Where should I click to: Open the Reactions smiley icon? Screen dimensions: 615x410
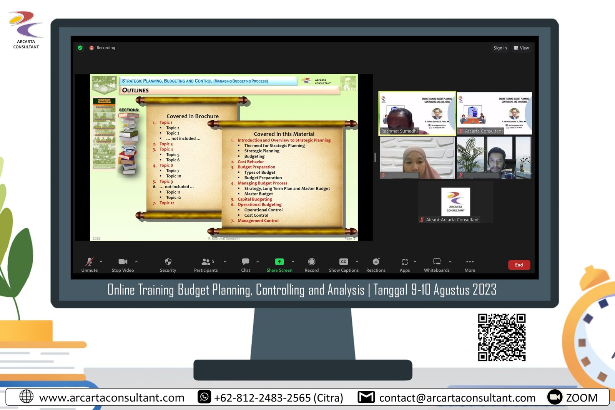[x=376, y=262]
